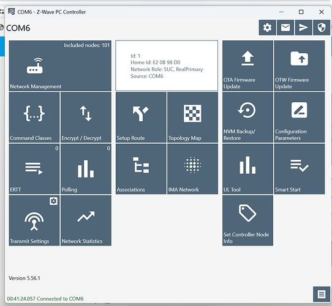This screenshot has height=306, width=332.
Task: Open the Polling tile
Action: [86, 169]
